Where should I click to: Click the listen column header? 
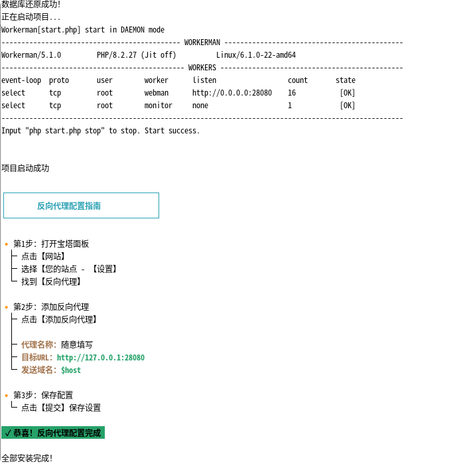tap(204, 80)
